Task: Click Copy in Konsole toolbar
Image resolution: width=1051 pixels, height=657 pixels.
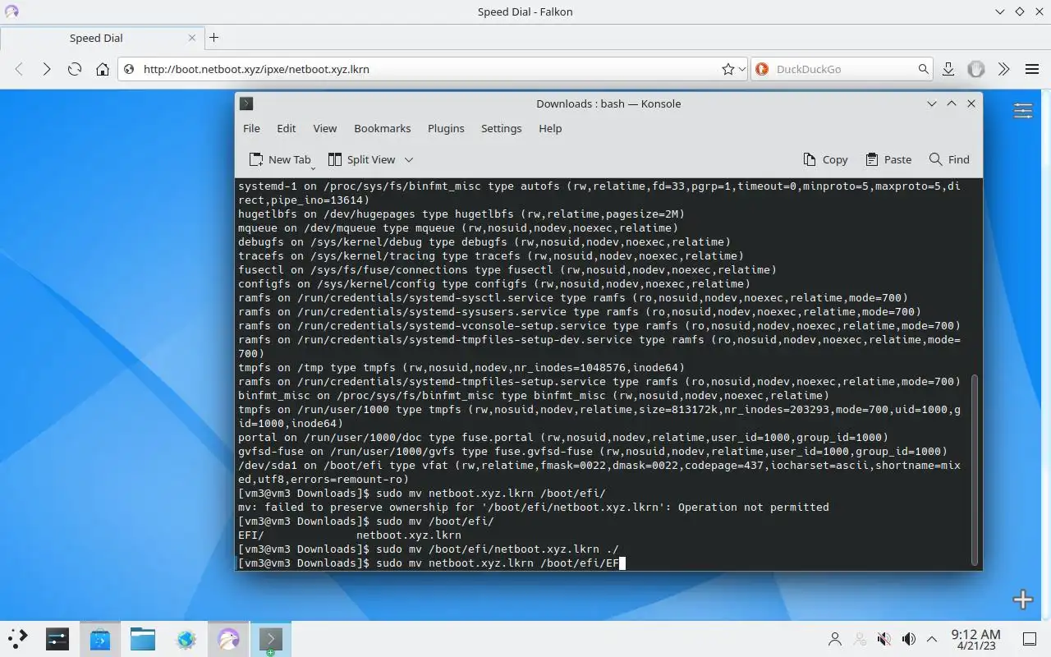Action: (825, 159)
